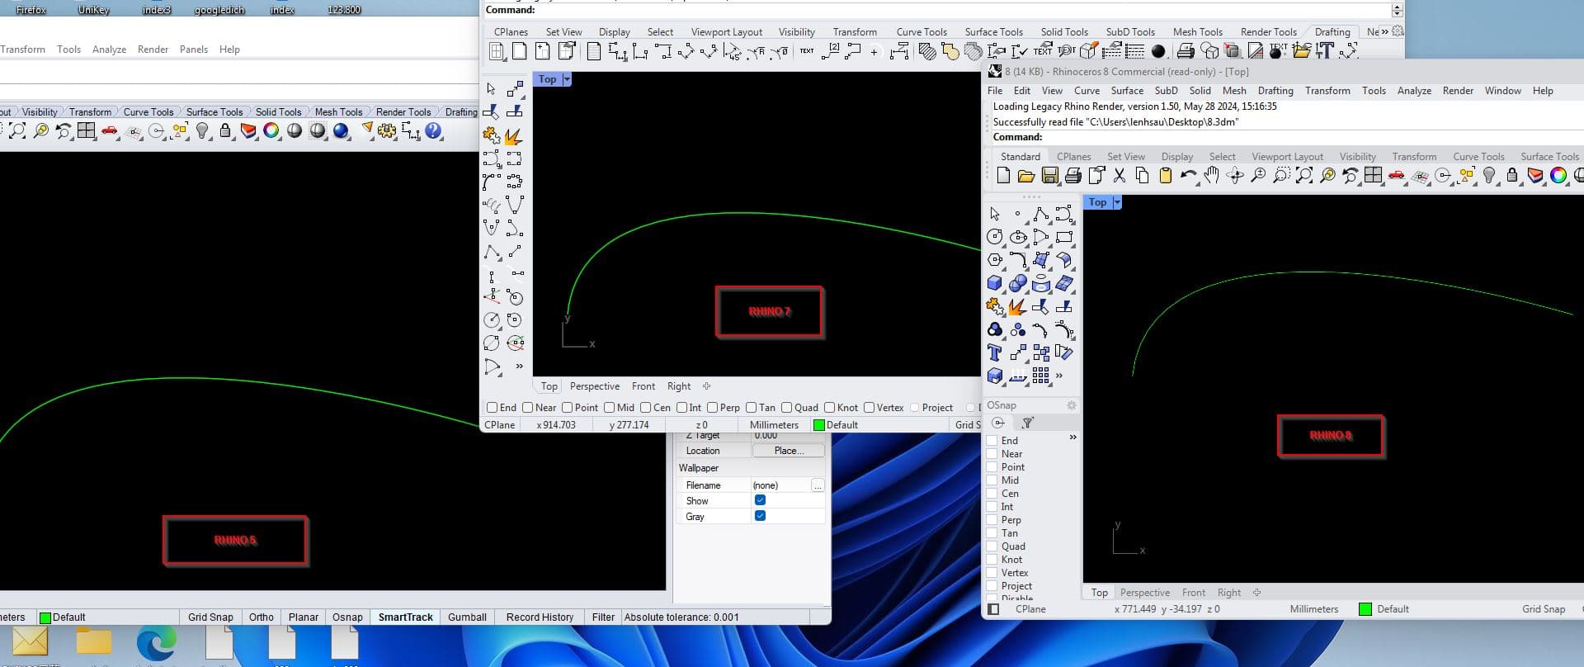Switch to Solid Tools tab in Rhino 5
The width and height of the screenshot is (1584, 667).
point(278,112)
